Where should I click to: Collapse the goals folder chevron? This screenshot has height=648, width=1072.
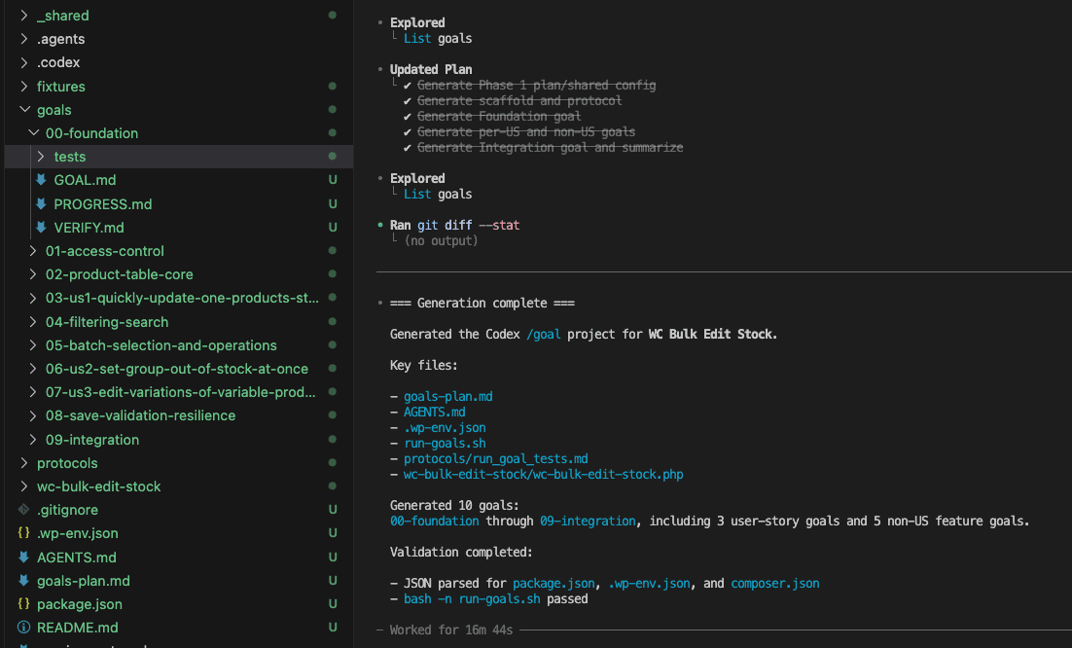[x=24, y=109]
